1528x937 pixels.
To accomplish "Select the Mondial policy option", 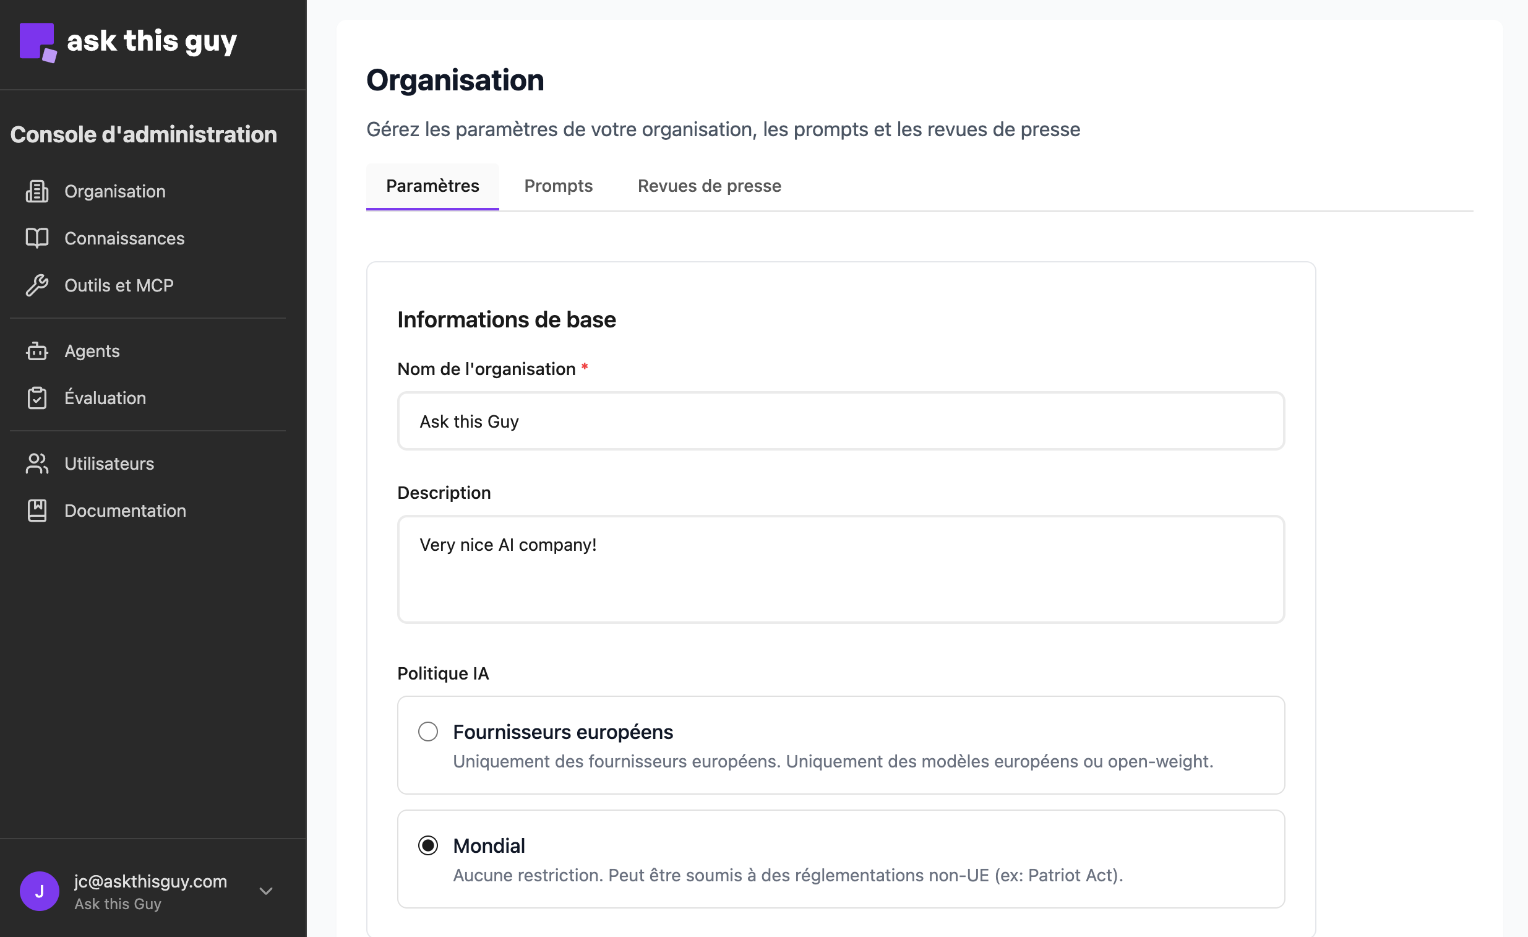I will (x=428, y=845).
